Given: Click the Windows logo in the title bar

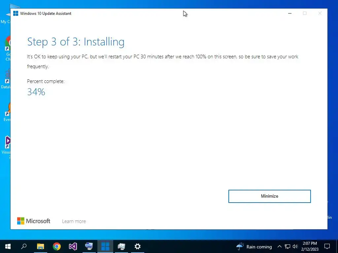Looking at the screenshot, I should 16,13.
